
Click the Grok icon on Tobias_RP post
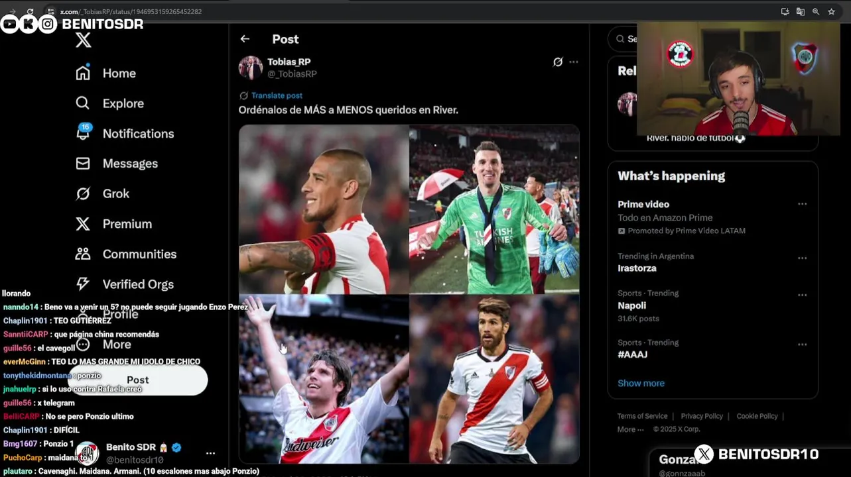pos(558,62)
